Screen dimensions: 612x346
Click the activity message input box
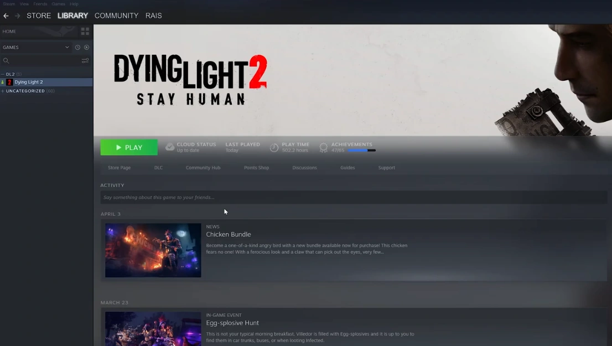click(x=354, y=197)
